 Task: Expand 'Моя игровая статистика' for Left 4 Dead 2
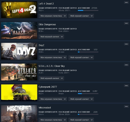53,16
